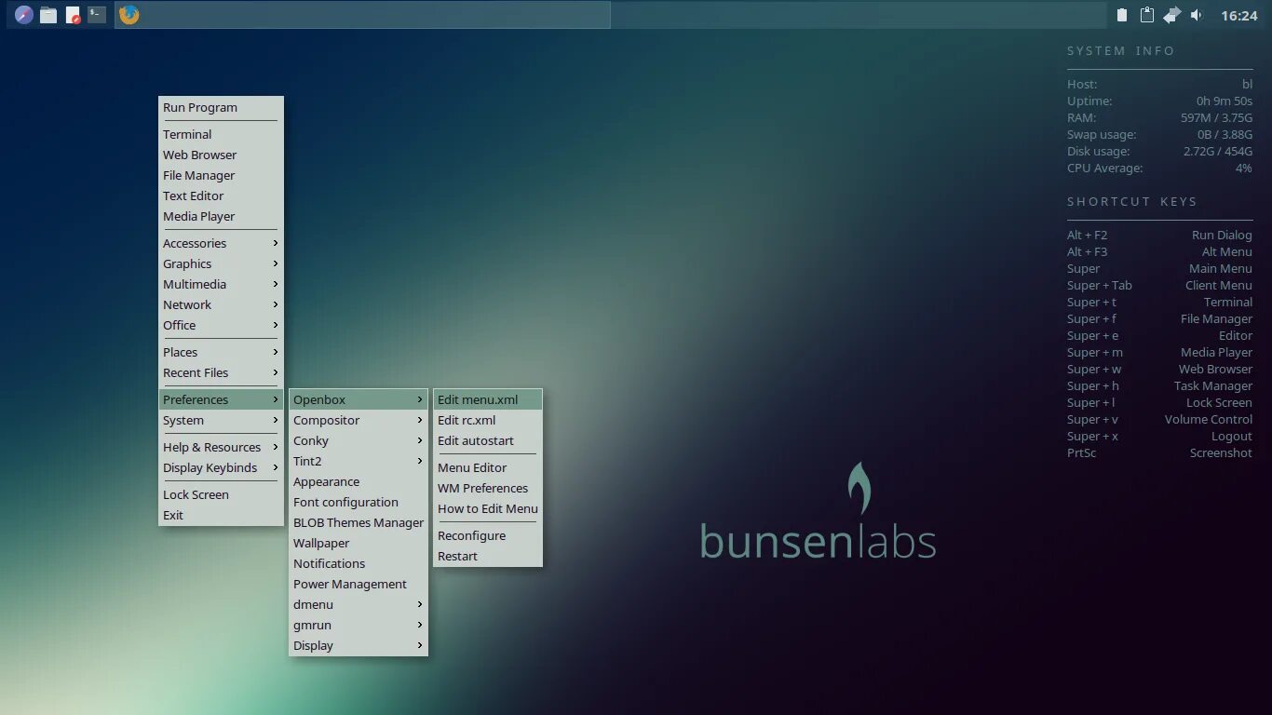
Task: Click the highlighted Preferences menu entry
Action: click(221, 399)
